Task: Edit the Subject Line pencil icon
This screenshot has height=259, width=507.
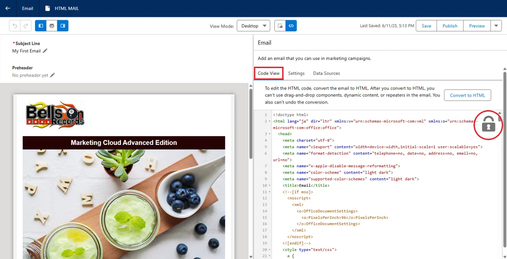Action: pyautogui.click(x=45, y=51)
